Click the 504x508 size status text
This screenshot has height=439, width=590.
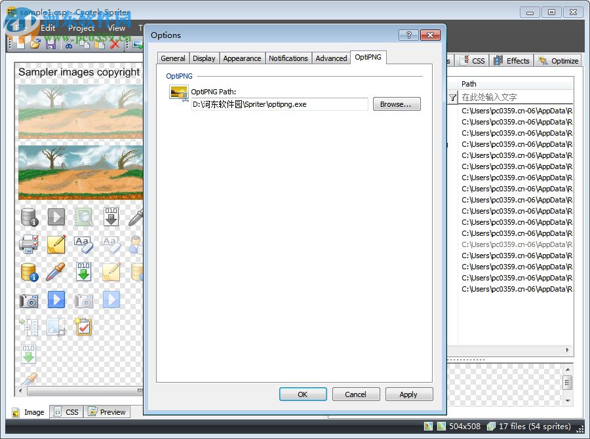click(465, 426)
